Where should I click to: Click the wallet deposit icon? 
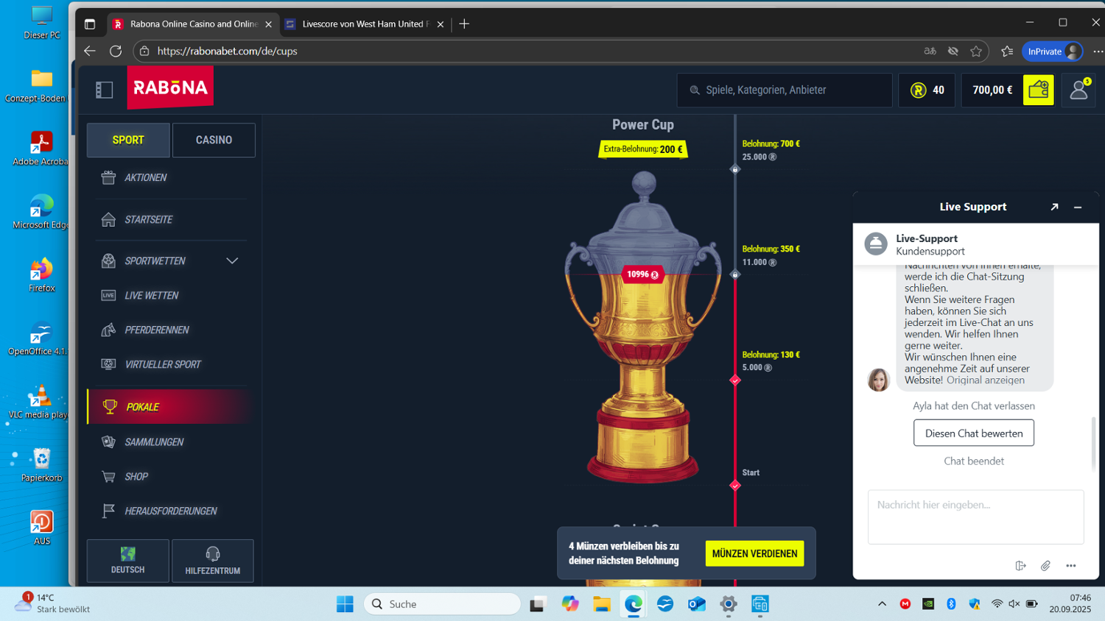(1038, 90)
